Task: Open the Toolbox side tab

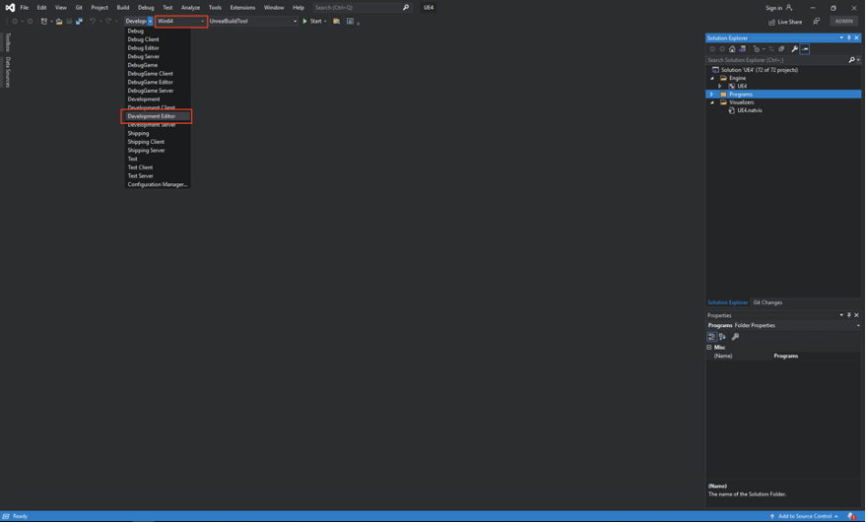Action: [8, 42]
